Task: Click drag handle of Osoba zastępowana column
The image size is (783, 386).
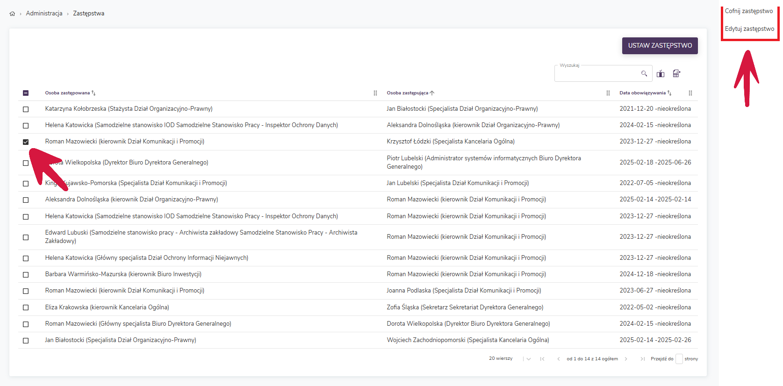Action: click(375, 93)
